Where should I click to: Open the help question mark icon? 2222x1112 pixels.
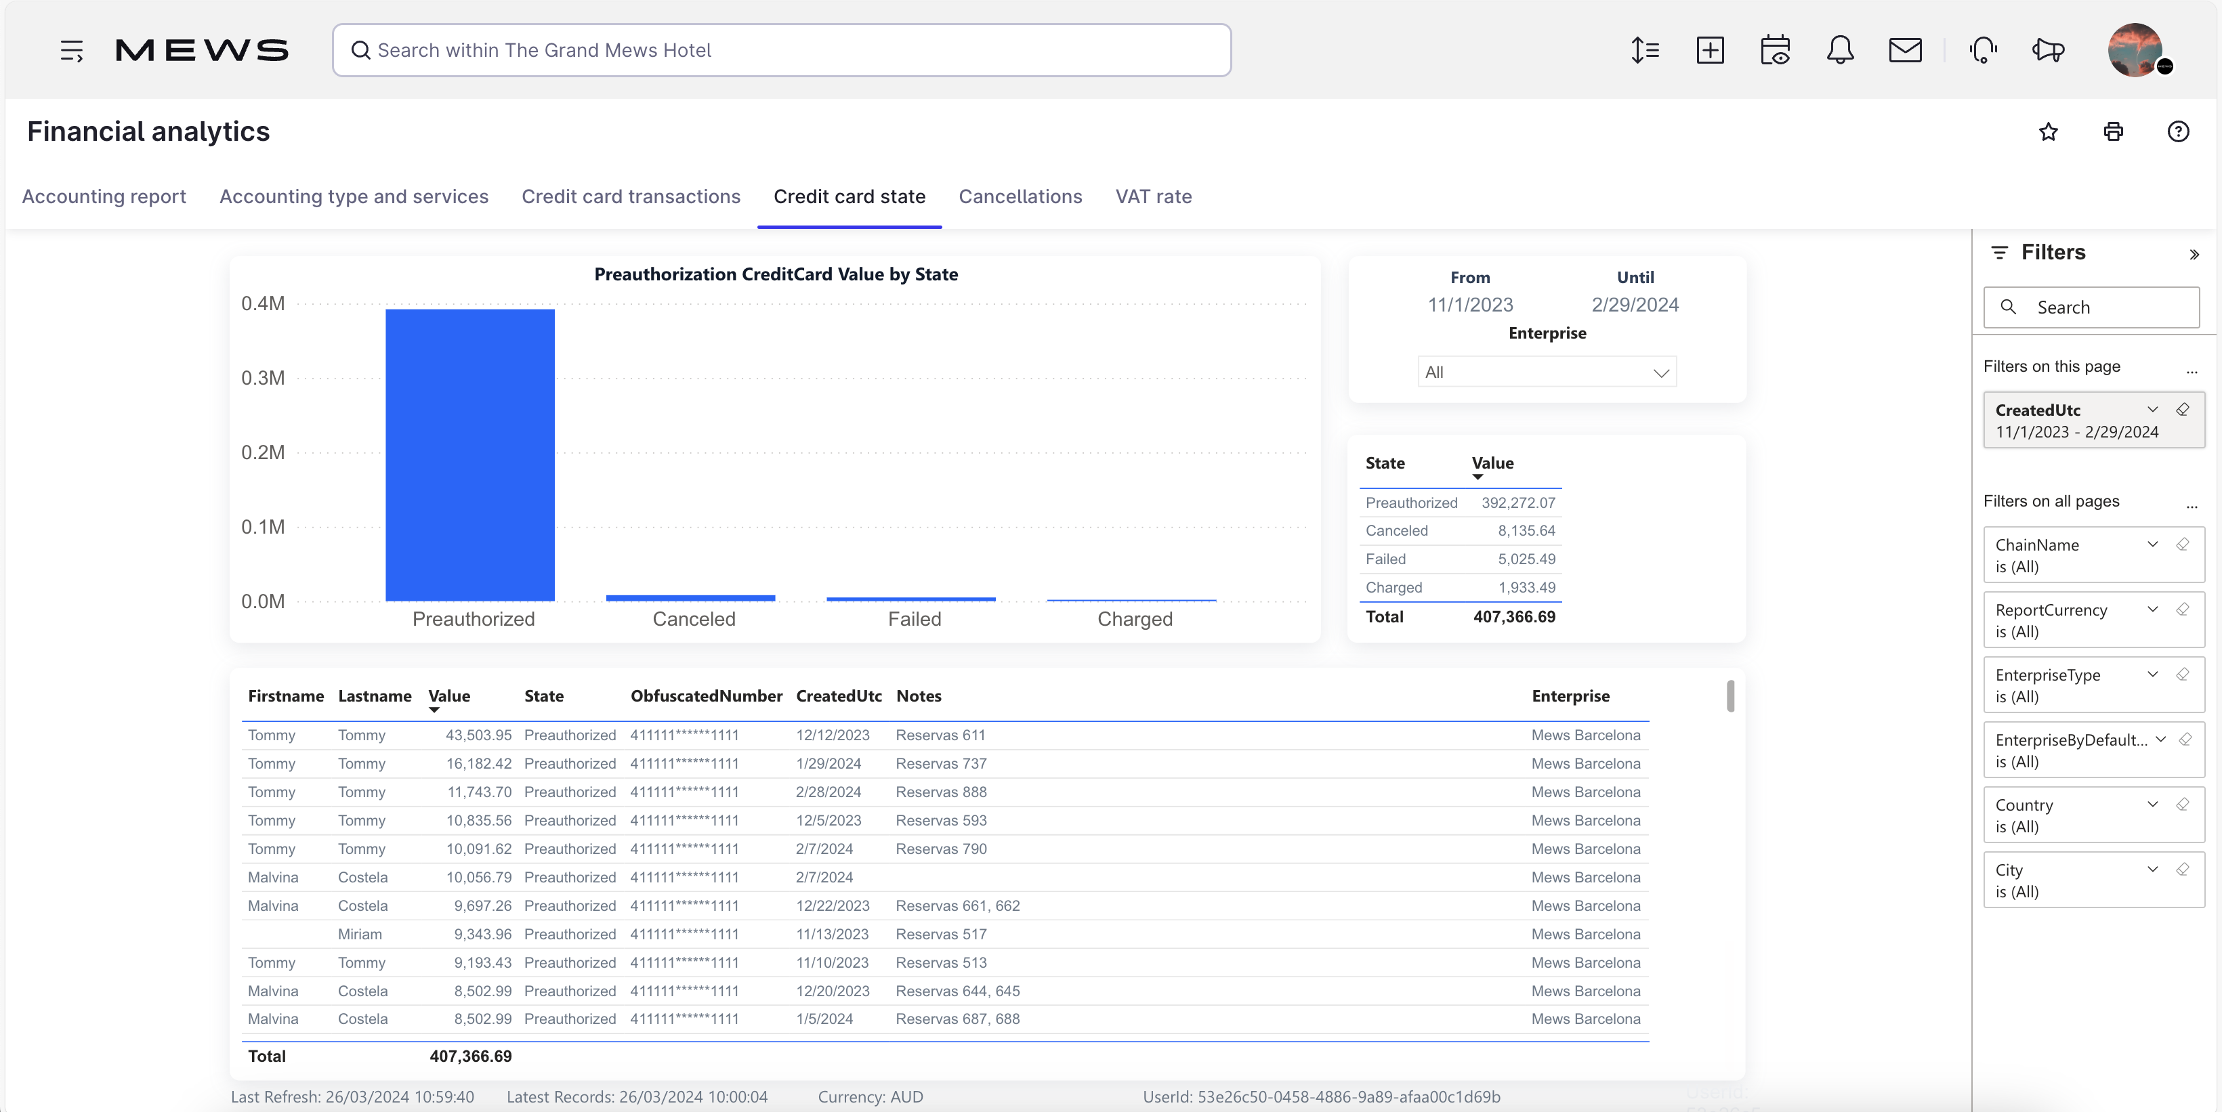[2178, 132]
